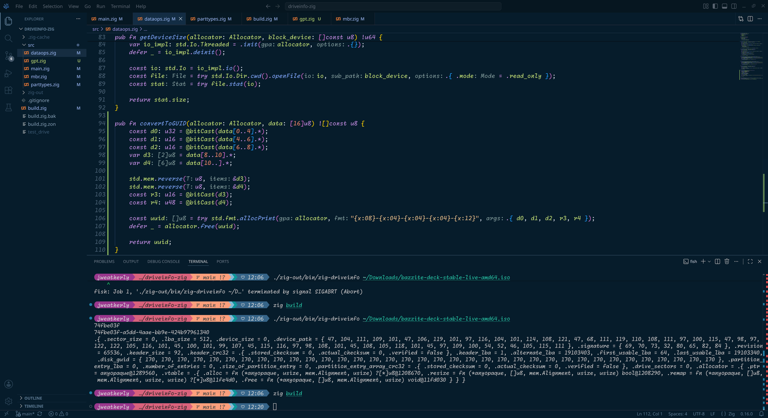Open build.zig.zon file in explorer
The height and width of the screenshot is (418, 768).
53,124
